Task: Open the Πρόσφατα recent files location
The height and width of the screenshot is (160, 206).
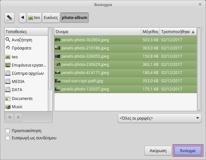Action: [21, 48]
